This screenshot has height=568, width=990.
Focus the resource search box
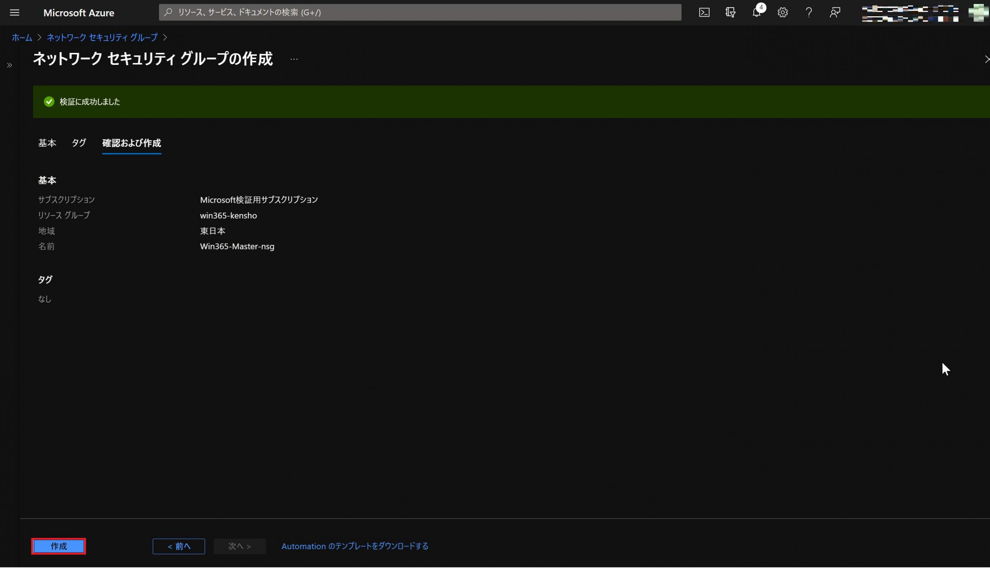(420, 12)
